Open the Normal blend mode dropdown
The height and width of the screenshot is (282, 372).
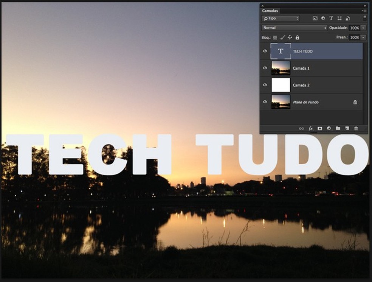pos(294,28)
